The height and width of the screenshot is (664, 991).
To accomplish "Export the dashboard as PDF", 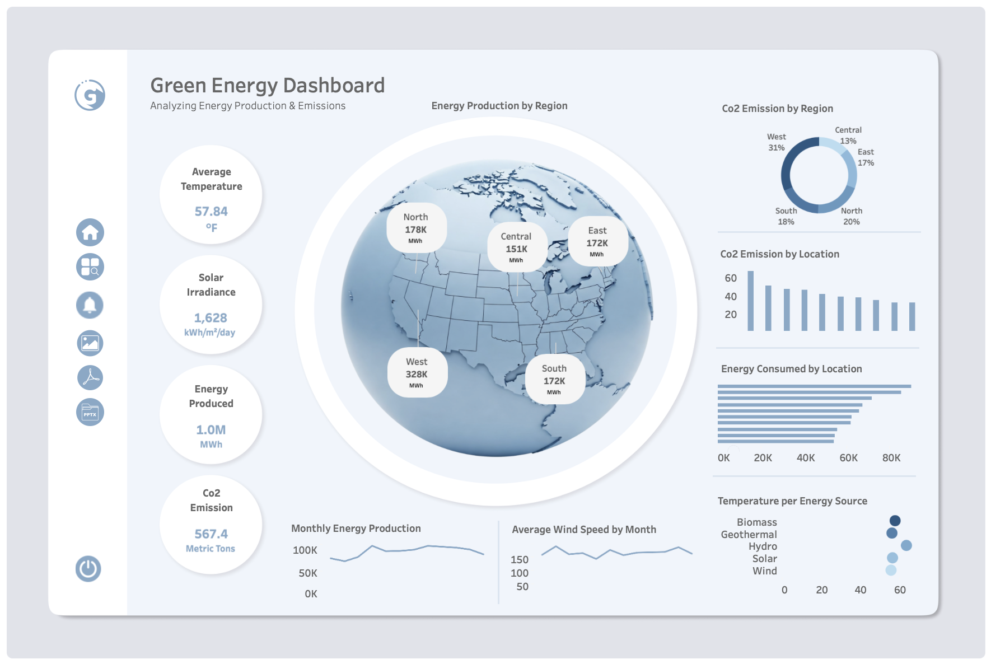I will 89,377.
